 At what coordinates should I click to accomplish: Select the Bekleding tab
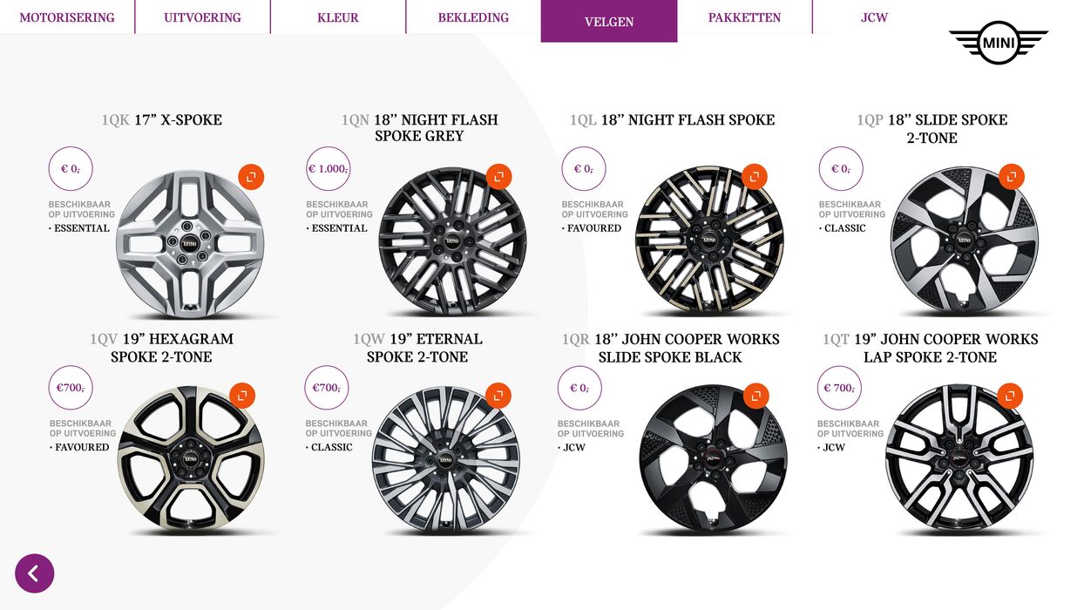[473, 17]
